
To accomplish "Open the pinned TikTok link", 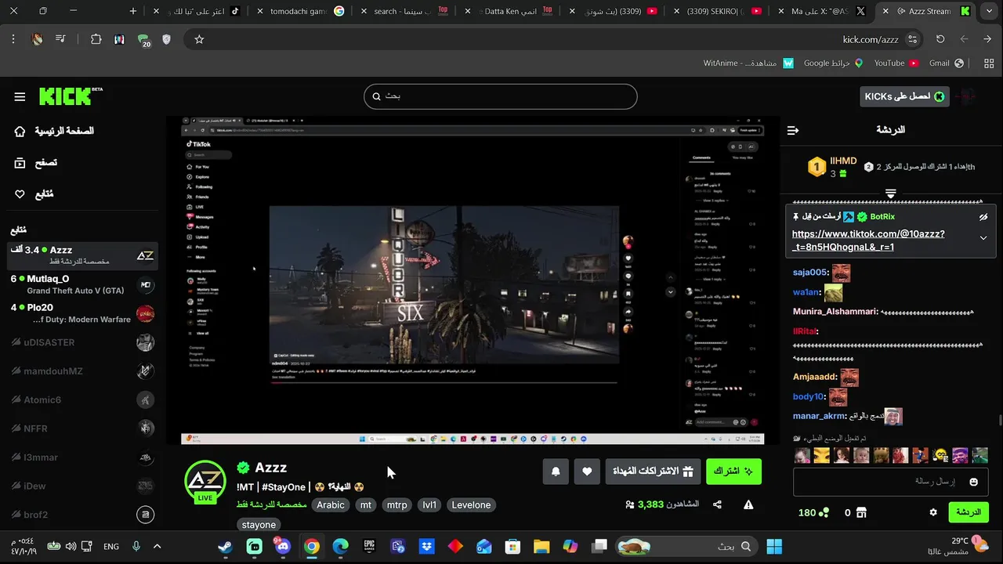I will tap(868, 240).
